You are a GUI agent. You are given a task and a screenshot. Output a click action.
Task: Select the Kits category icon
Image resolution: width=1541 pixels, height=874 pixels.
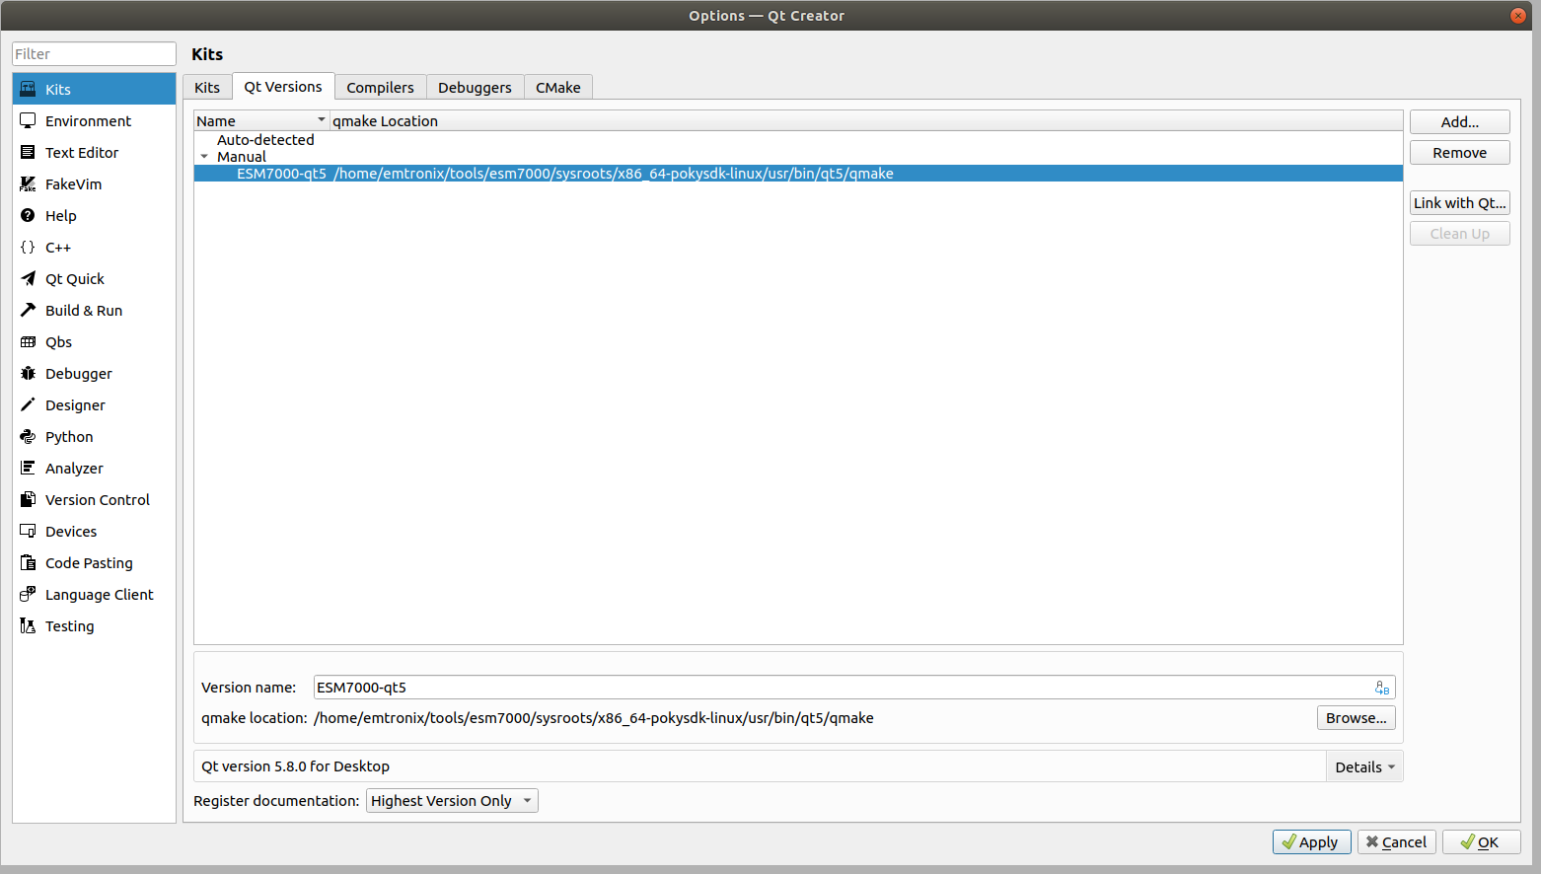click(28, 89)
